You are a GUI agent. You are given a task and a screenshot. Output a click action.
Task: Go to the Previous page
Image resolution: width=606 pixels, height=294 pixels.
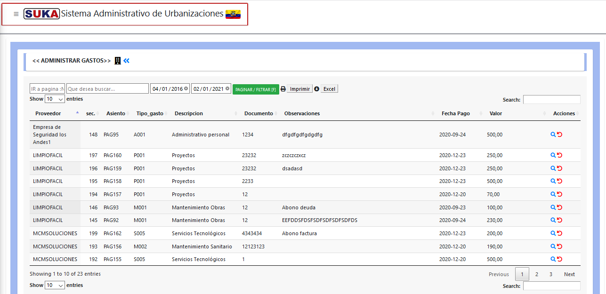coord(499,274)
